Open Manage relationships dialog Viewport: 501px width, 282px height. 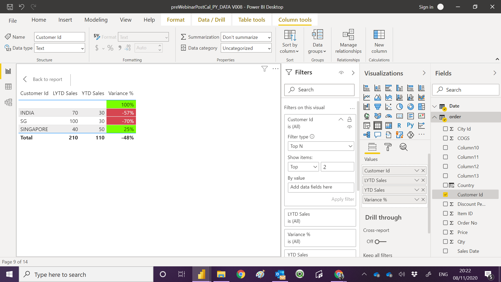tap(348, 42)
